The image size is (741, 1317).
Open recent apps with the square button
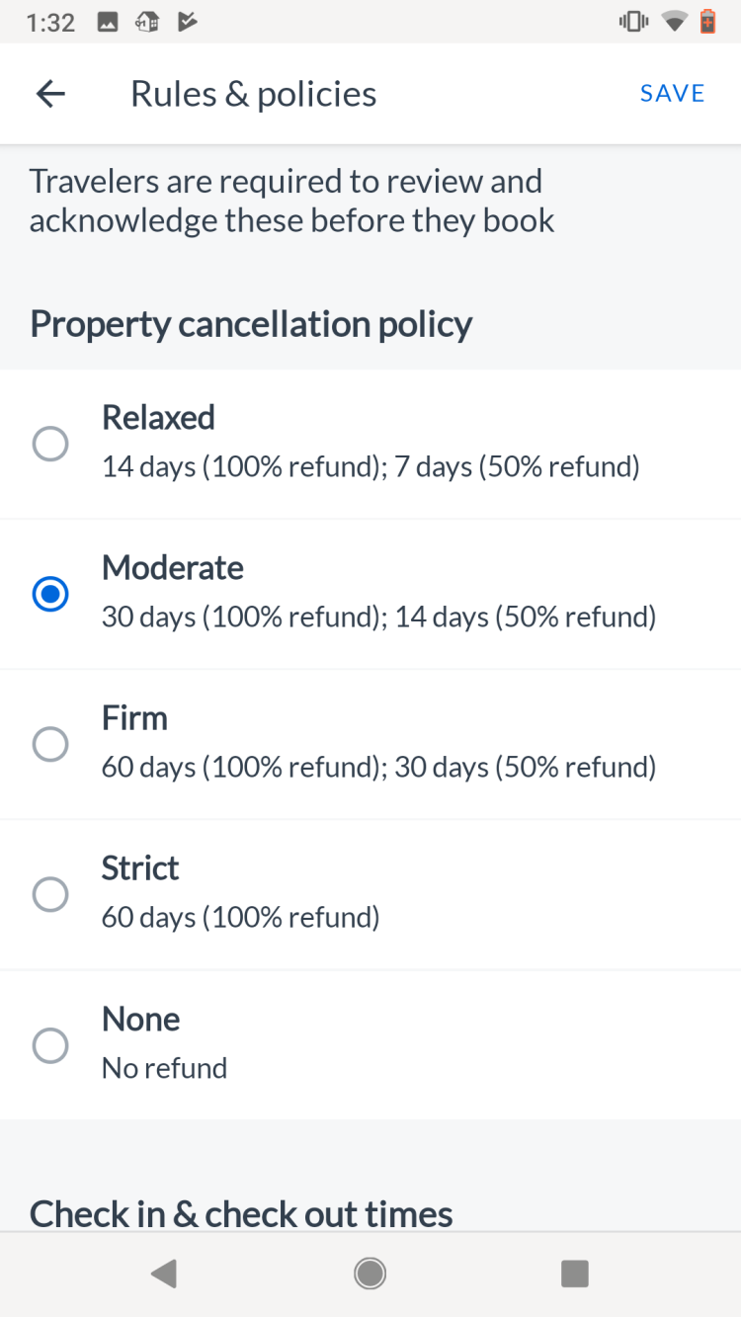pos(575,1274)
